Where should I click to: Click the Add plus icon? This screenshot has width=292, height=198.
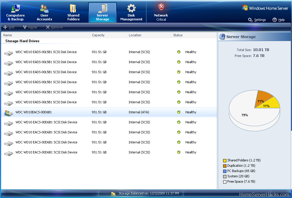point(5,27)
